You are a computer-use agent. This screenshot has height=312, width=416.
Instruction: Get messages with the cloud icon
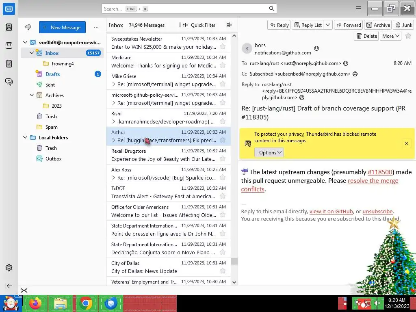pyautogui.click(x=28, y=27)
